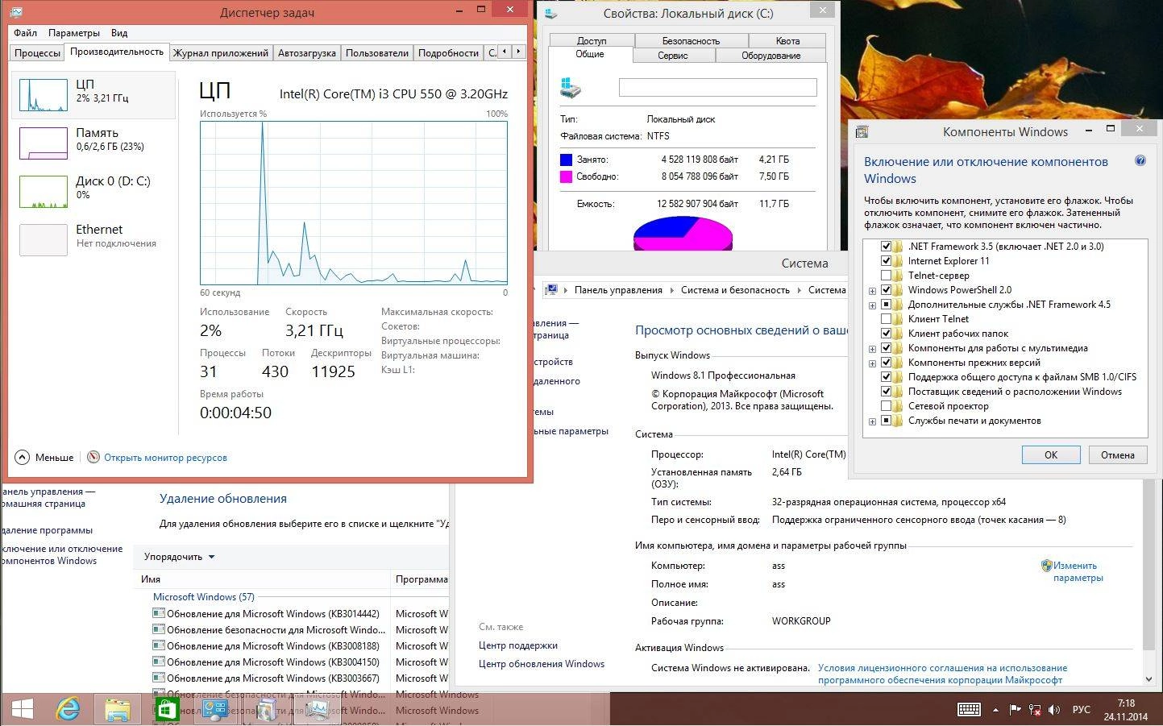Screen dimensions: 1163x726
Task: Click Компоненты Windows title bar icon
Action: coord(862,131)
